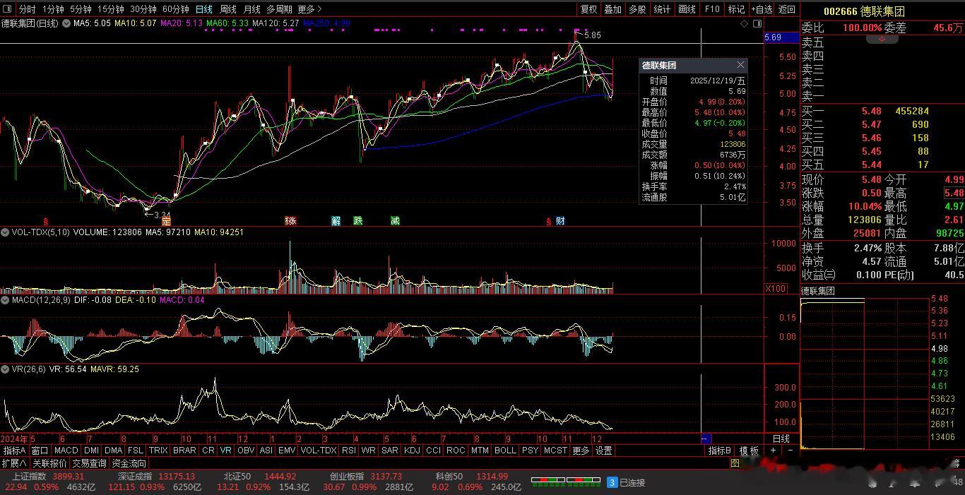
Task: Expand the 更多 periods menu at top
Action: coord(309,9)
